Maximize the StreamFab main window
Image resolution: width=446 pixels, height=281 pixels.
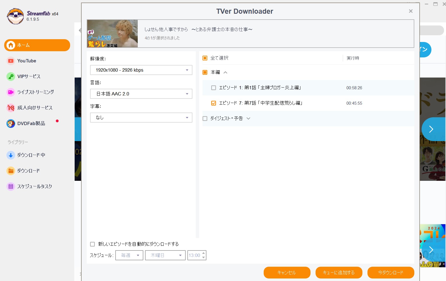[x=435, y=4]
